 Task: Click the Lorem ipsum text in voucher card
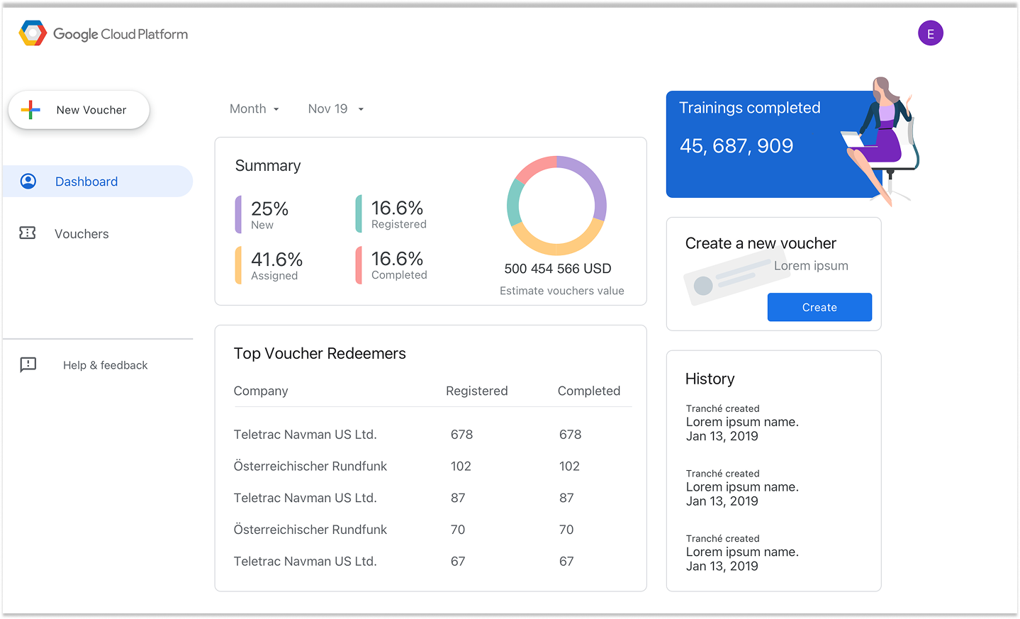pyautogui.click(x=811, y=266)
